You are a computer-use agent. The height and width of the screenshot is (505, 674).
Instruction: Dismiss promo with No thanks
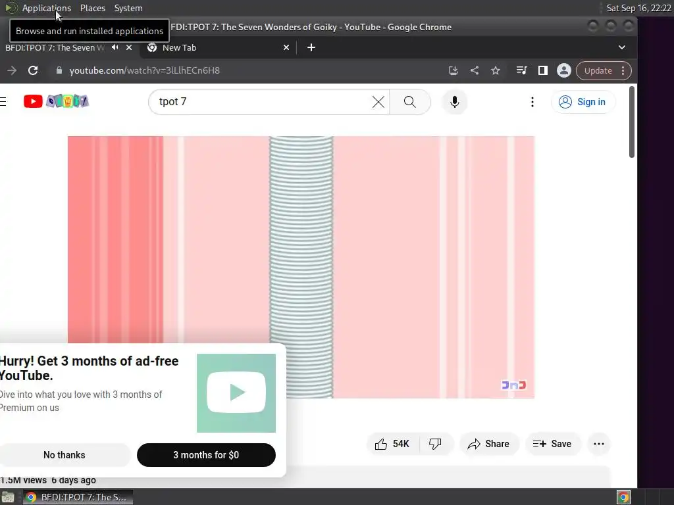click(65, 455)
